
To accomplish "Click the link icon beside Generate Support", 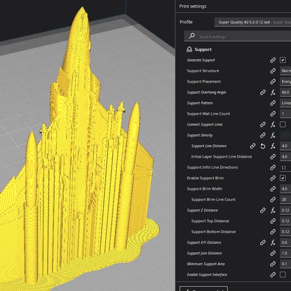I will point(273,60).
